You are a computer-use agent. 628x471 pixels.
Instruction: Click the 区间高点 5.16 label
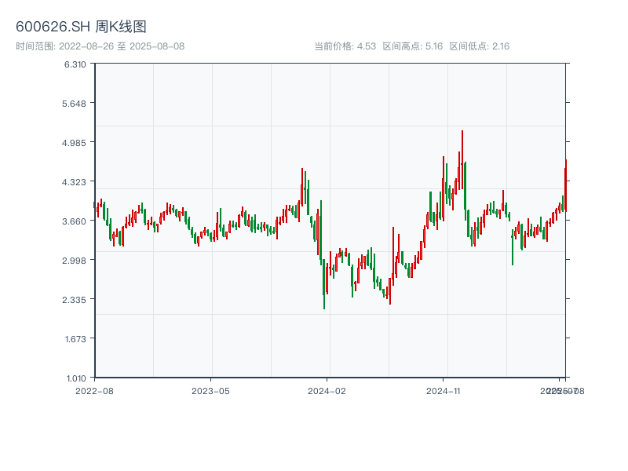pyautogui.click(x=412, y=46)
